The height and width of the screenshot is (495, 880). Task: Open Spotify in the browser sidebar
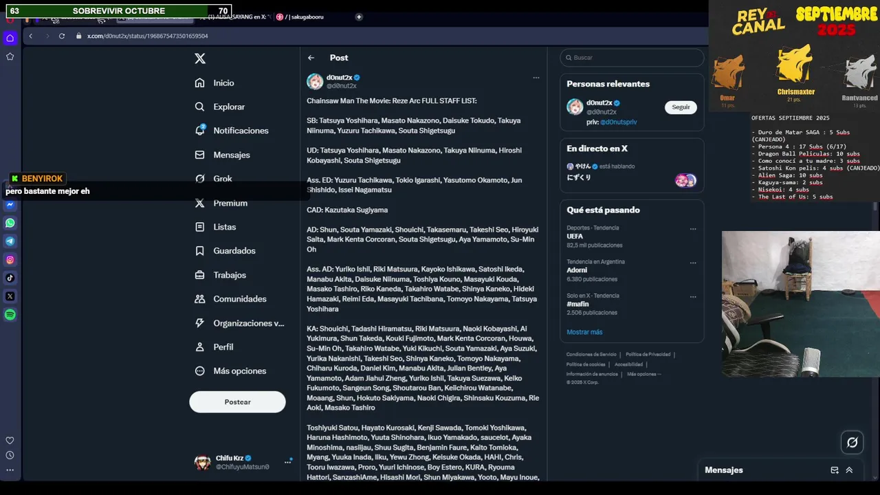(10, 315)
